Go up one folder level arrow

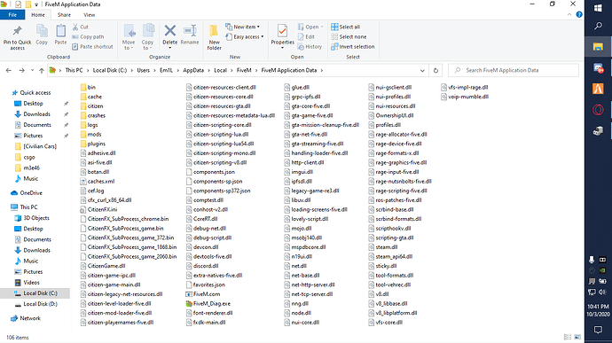pyautogui.click(x=42, y=71)
